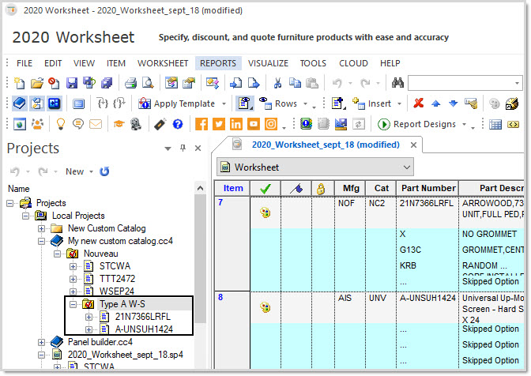Viewport: 531px width, 376px height.
Task: Open a file with the folder icon
Action: (x=36, y=83)
